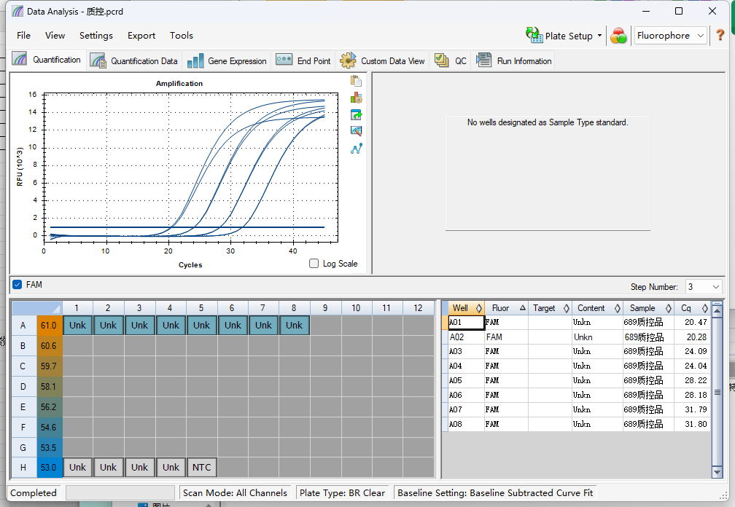This screenshot has height=507, width=735.
Task: Click the 61.0 temperature gradient swatch
Action: (49, 326)
